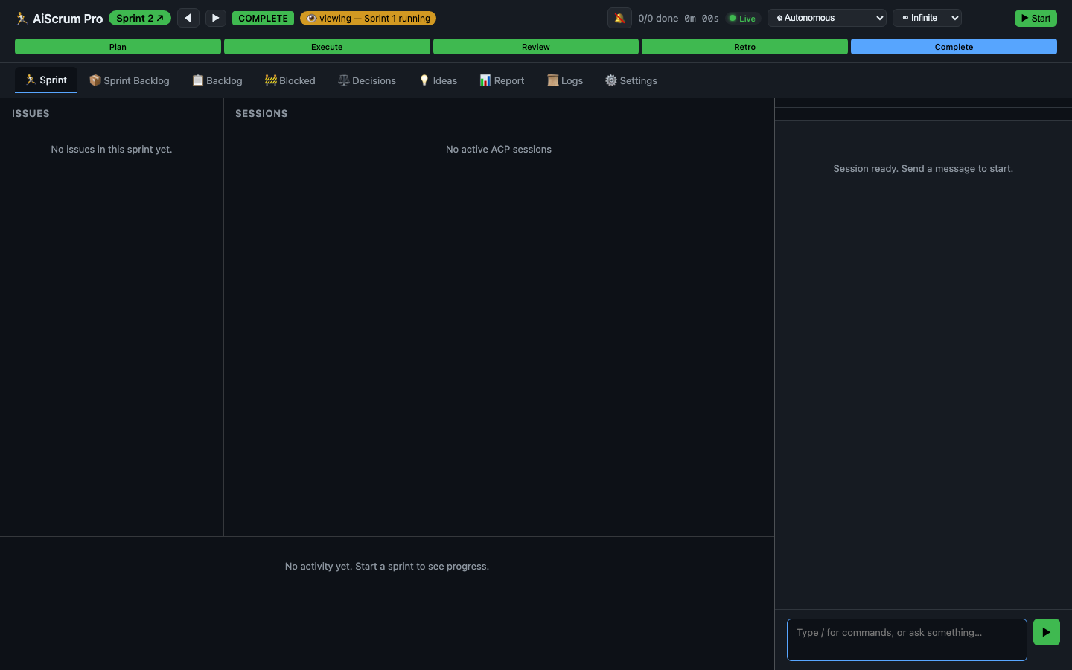Switch to the Sprint Backlog tab

(130, 80)
